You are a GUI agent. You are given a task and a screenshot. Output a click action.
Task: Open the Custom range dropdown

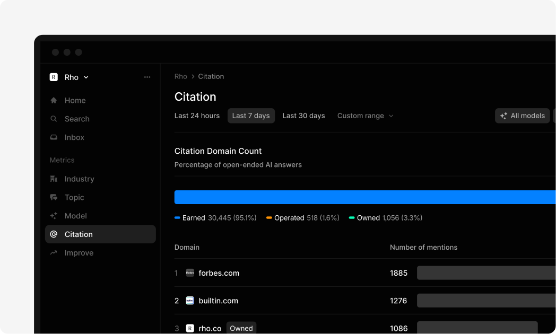[365, 116]
